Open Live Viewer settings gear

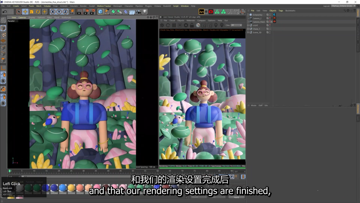pos(186,25)
